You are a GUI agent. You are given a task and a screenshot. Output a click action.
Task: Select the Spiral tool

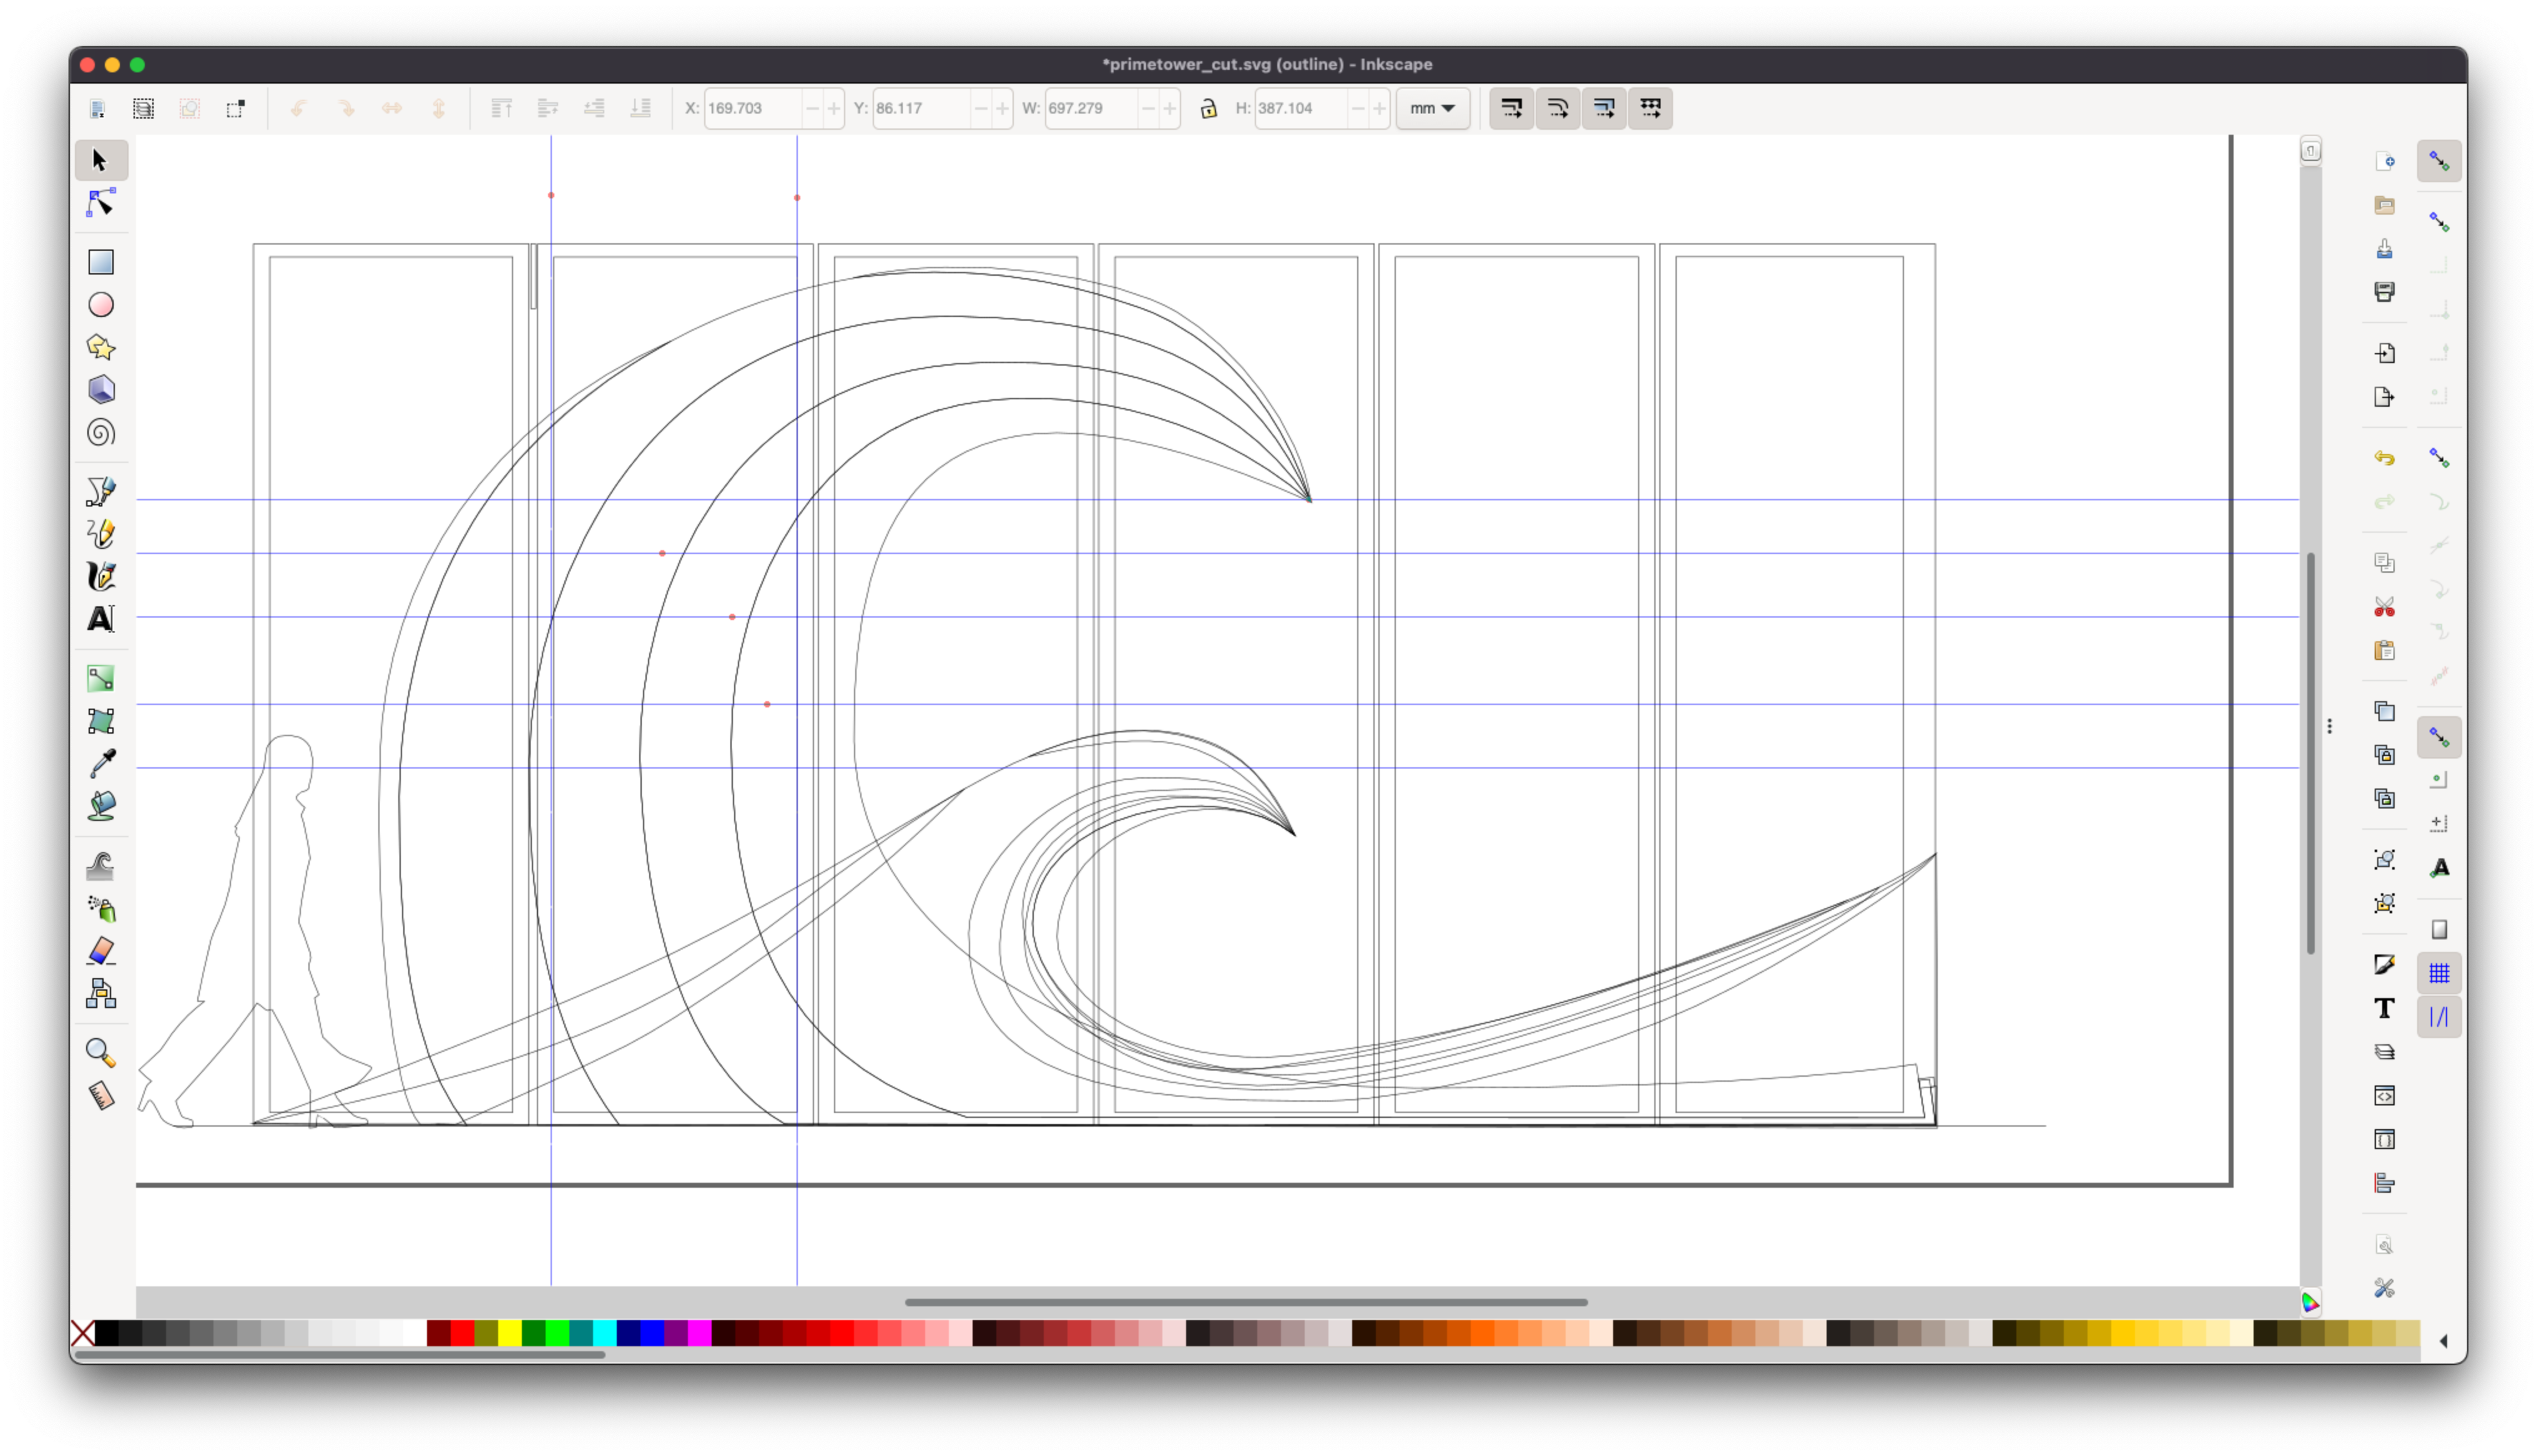100,433
